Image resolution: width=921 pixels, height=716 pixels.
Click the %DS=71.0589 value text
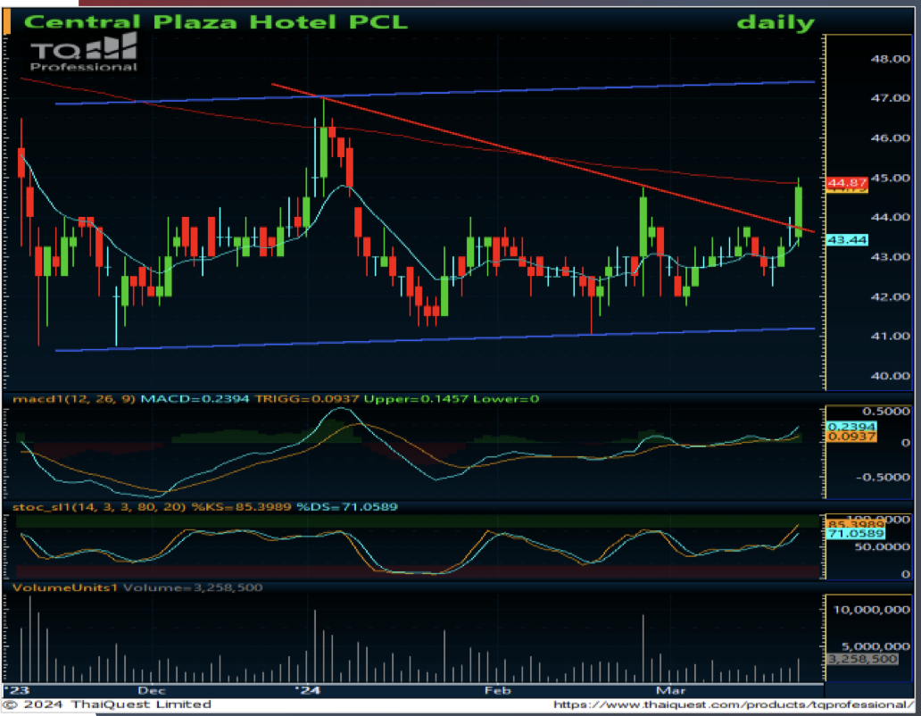tap(346, 506)
